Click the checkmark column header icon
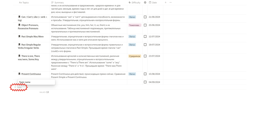Image resolution: width=258 pixels, height=117 pixels. pos(145,2)
